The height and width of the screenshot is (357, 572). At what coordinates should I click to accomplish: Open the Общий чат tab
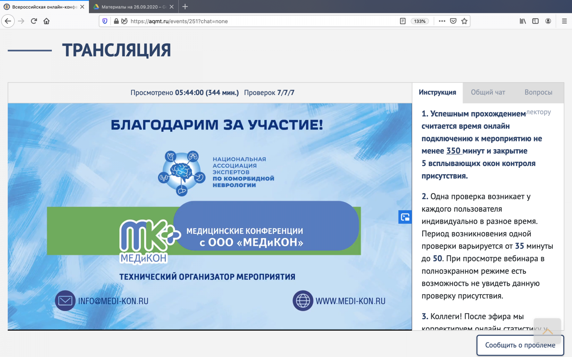(x=488, y=92)
